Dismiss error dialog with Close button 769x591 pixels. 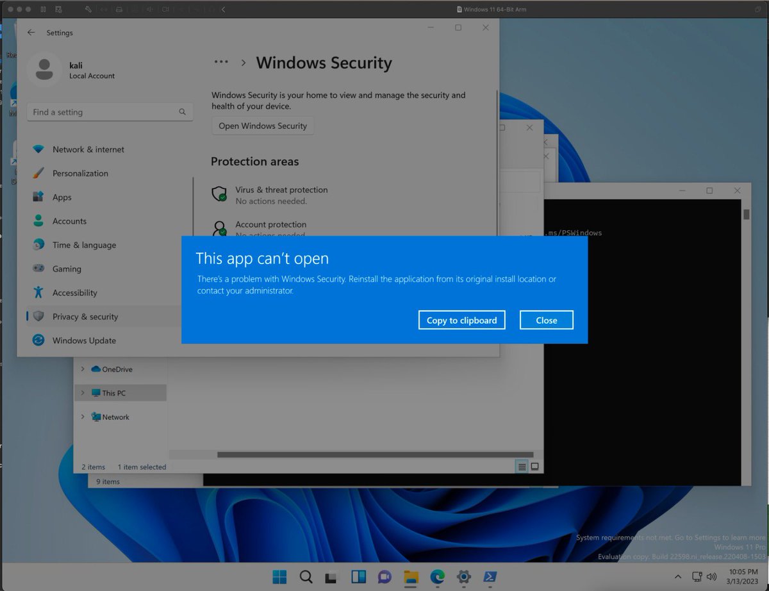[546, 320]
